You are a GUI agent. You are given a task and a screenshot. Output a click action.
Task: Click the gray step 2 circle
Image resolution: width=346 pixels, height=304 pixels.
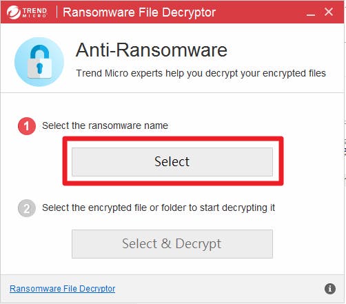tap(27, 208)
